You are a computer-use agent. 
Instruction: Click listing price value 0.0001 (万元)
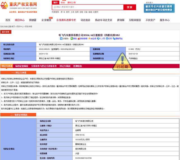(x=134, y=49)
